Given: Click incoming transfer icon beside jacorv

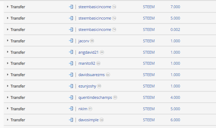Looking at the screenshot, I should (71, 41).
